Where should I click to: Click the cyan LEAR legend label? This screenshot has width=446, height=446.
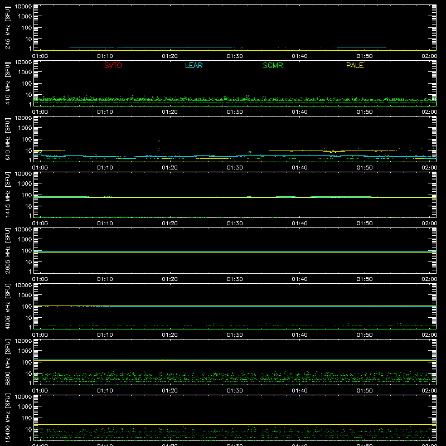coord(193,65)
